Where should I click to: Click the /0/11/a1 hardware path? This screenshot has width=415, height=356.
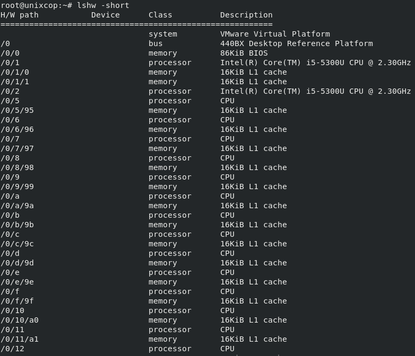[x=20, y=339]
